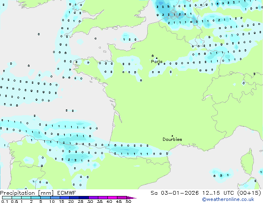Click the legend value "15"
The image size is (263, 203).
(61, 201)
